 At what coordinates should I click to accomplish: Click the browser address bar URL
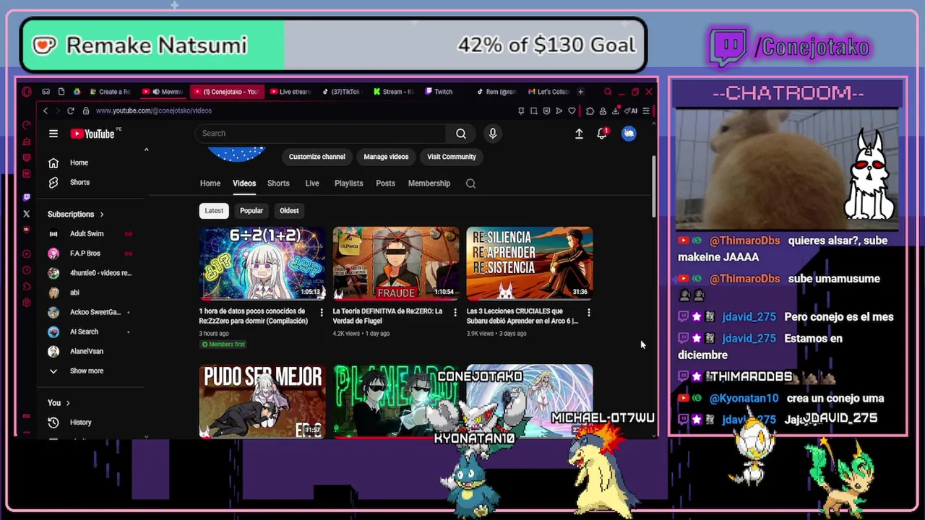click(x=154, y=110)
